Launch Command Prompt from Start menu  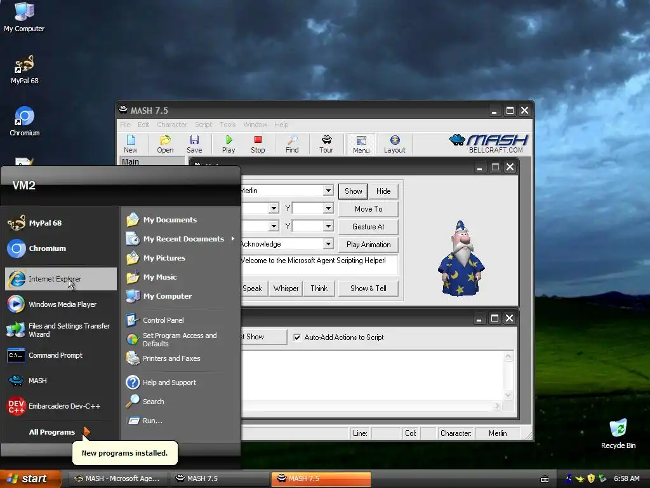tap(61, 355)
